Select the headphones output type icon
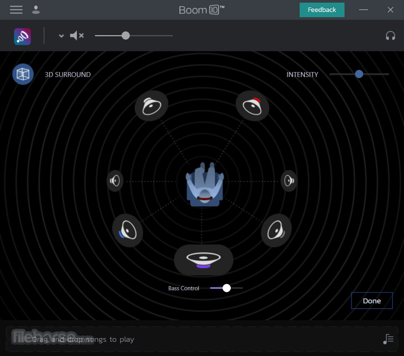This screenshot has width=404, height=356. pyautogui.click(x=390, y=36)
